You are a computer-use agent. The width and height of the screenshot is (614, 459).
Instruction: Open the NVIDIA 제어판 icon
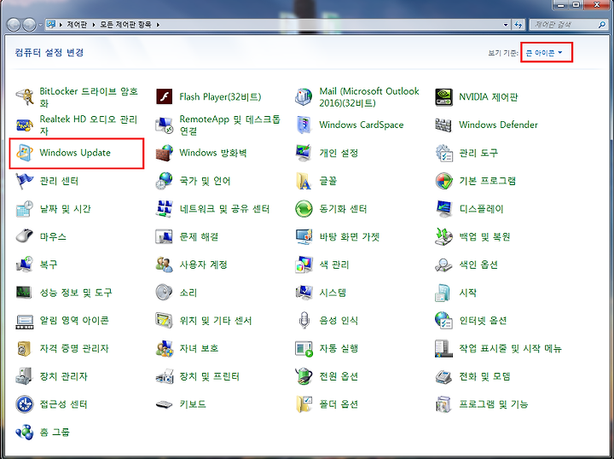point(443,96)
